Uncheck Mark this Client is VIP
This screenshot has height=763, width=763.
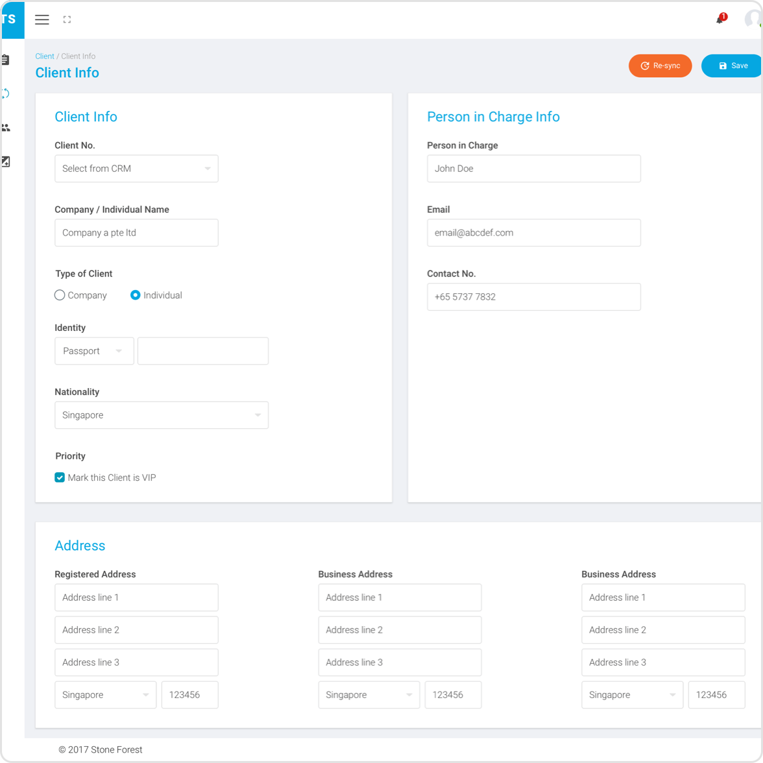[x=60, y=478]
